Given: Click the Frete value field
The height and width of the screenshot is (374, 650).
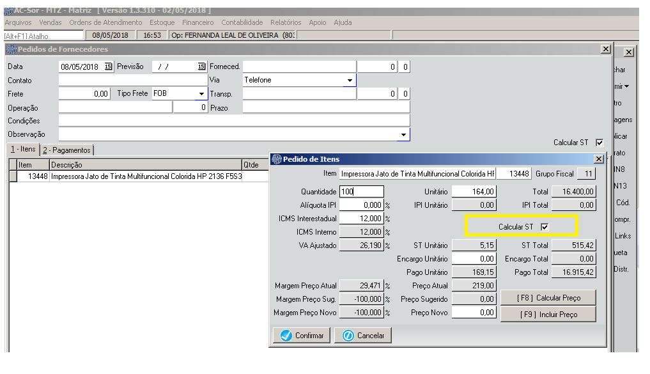Looking at the screenshot, I should point(84,94).
